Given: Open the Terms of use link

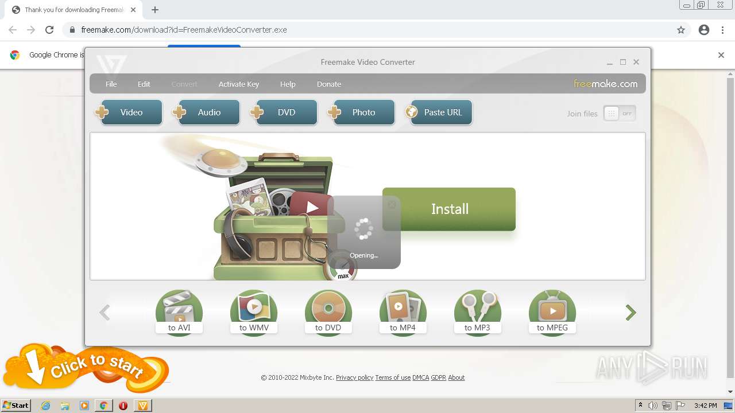Looking at the screenshot, I should (393, 377).
